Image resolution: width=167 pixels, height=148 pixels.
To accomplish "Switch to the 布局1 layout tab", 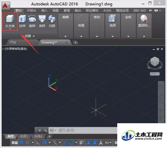I will (x=24, y=136).
